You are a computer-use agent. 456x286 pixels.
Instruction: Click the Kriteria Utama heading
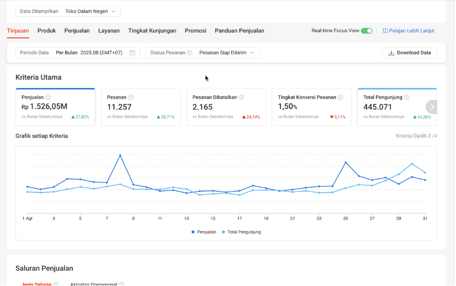pos(39,78)
